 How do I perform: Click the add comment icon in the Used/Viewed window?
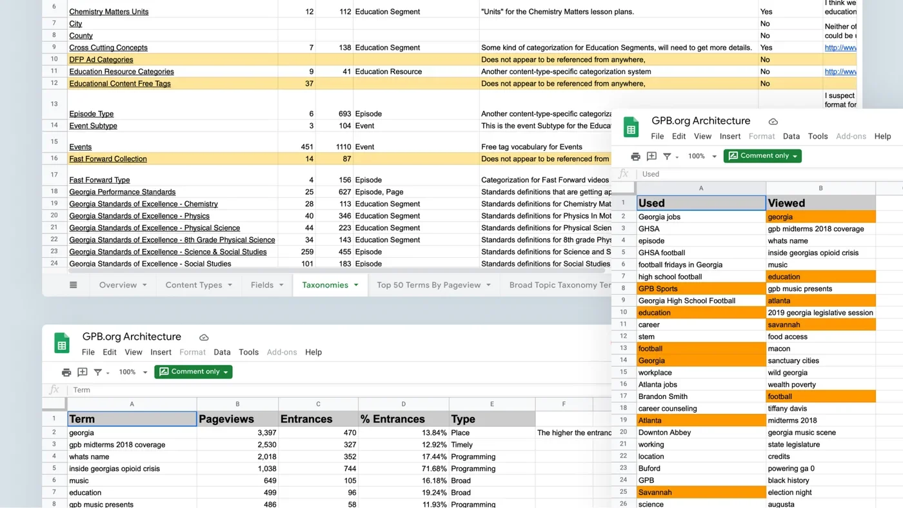pos(651,156)
